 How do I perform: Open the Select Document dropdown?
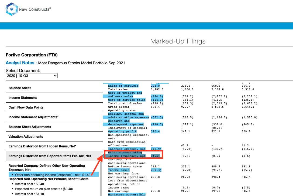[x=32, y=76]
